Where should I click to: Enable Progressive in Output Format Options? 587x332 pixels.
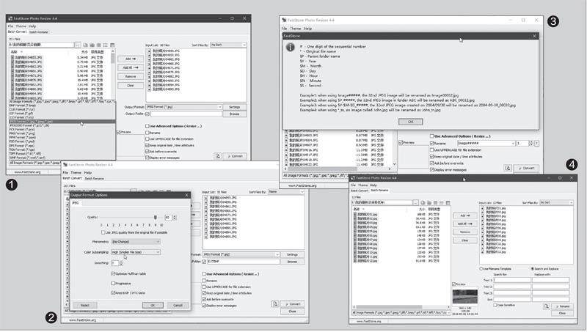tap(113, 284)
